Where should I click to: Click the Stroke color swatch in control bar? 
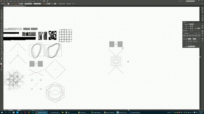(x=11, y=4)
